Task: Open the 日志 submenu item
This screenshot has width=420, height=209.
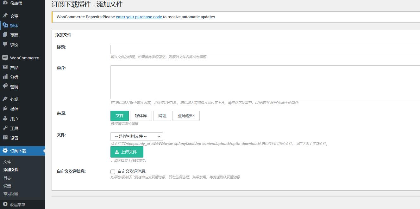Action: click(x=7, y=178)
